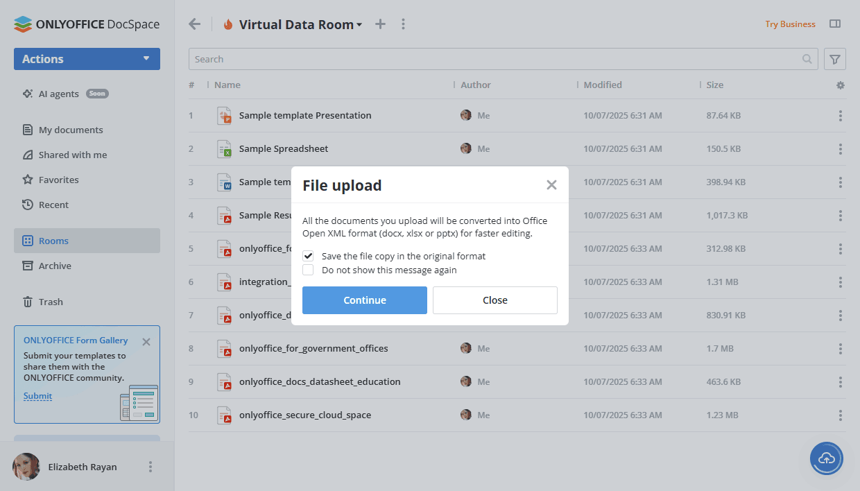Click Continue in the File upload dialog
The height and width of the screenshot is (491, 860).
pos(364,300)
